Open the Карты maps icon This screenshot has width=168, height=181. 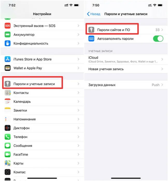8,163
